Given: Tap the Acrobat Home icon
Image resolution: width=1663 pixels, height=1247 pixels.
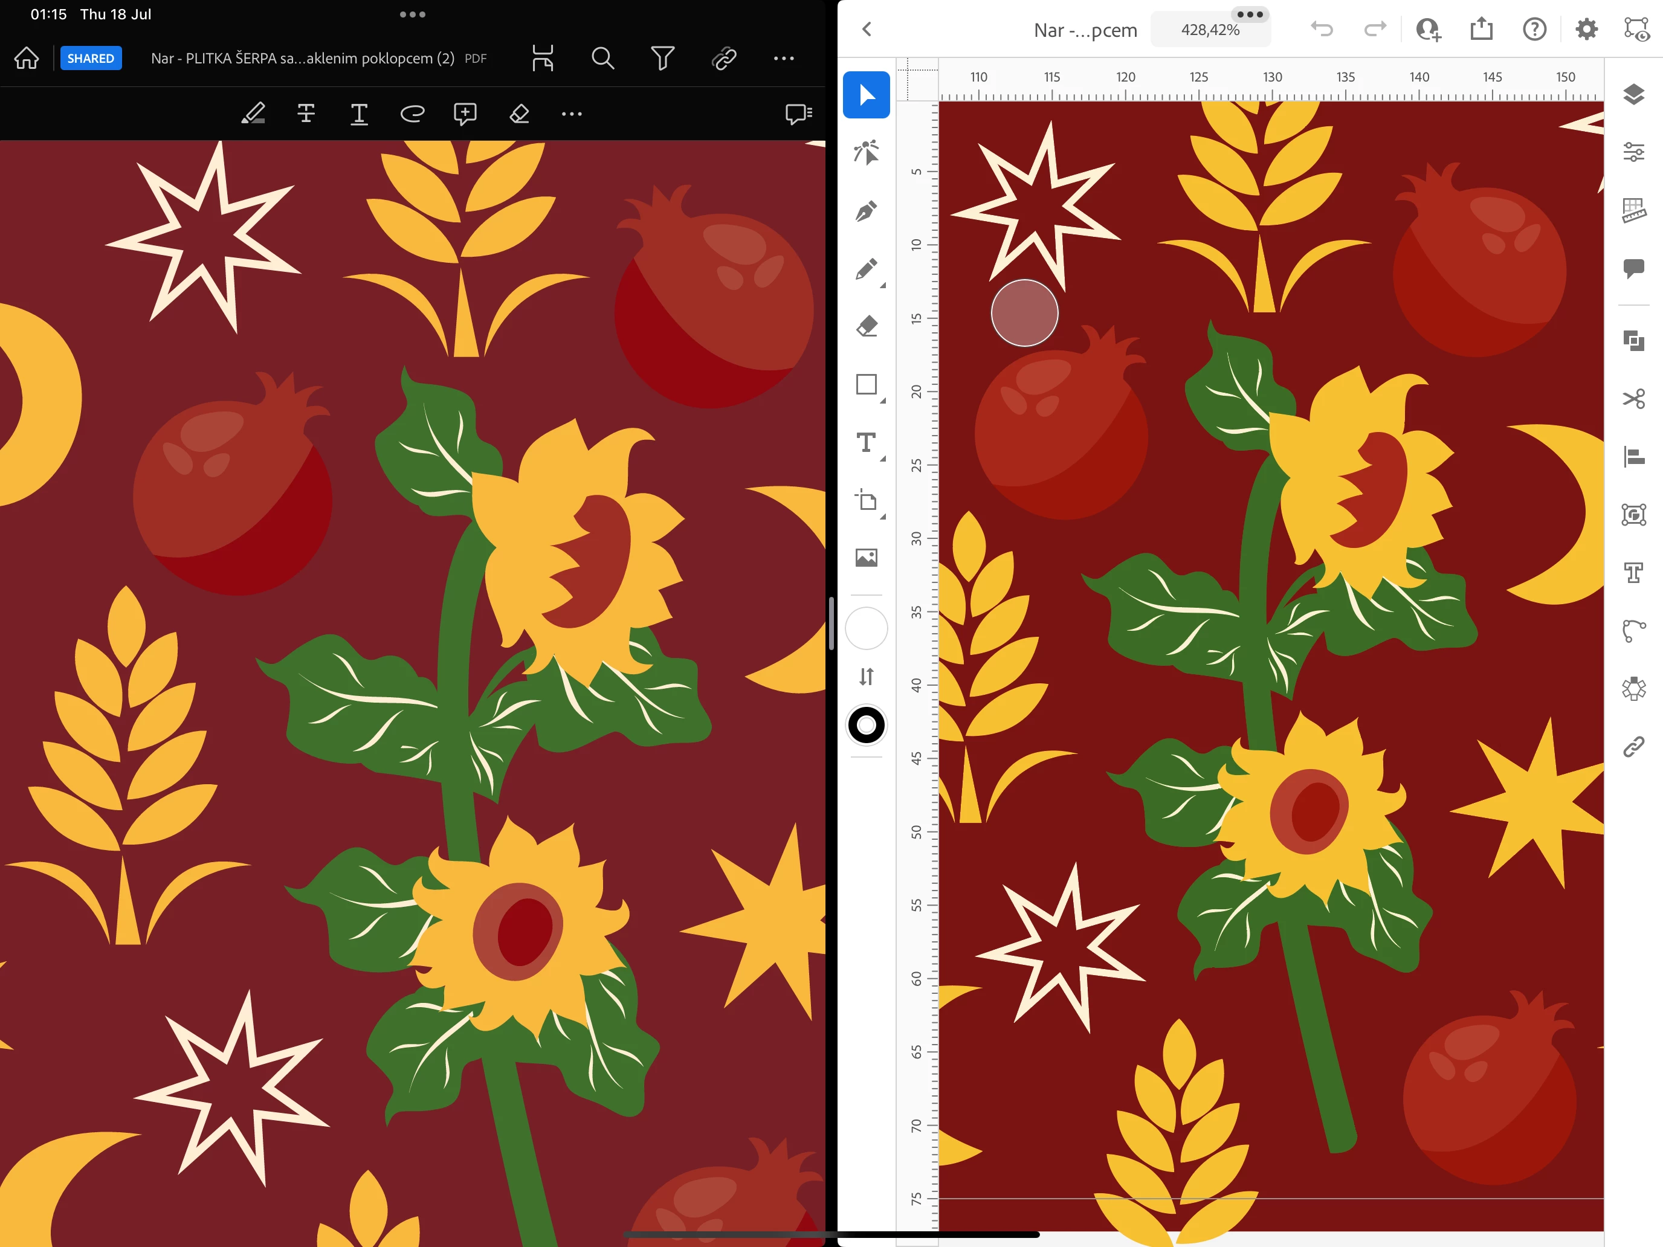Looking at the screenshot, I should point(27,59).
